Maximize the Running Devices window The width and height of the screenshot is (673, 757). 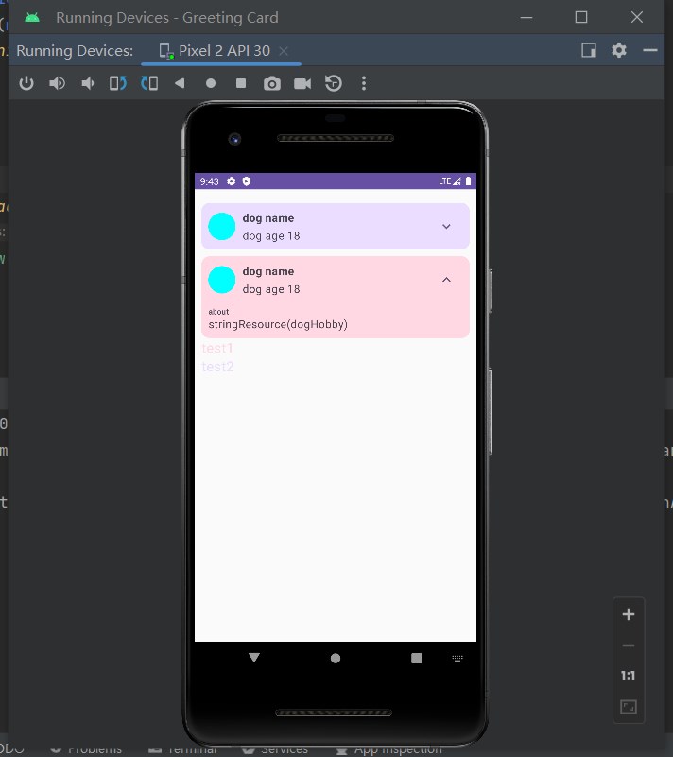pyautogui.click(x=581, y=17)
